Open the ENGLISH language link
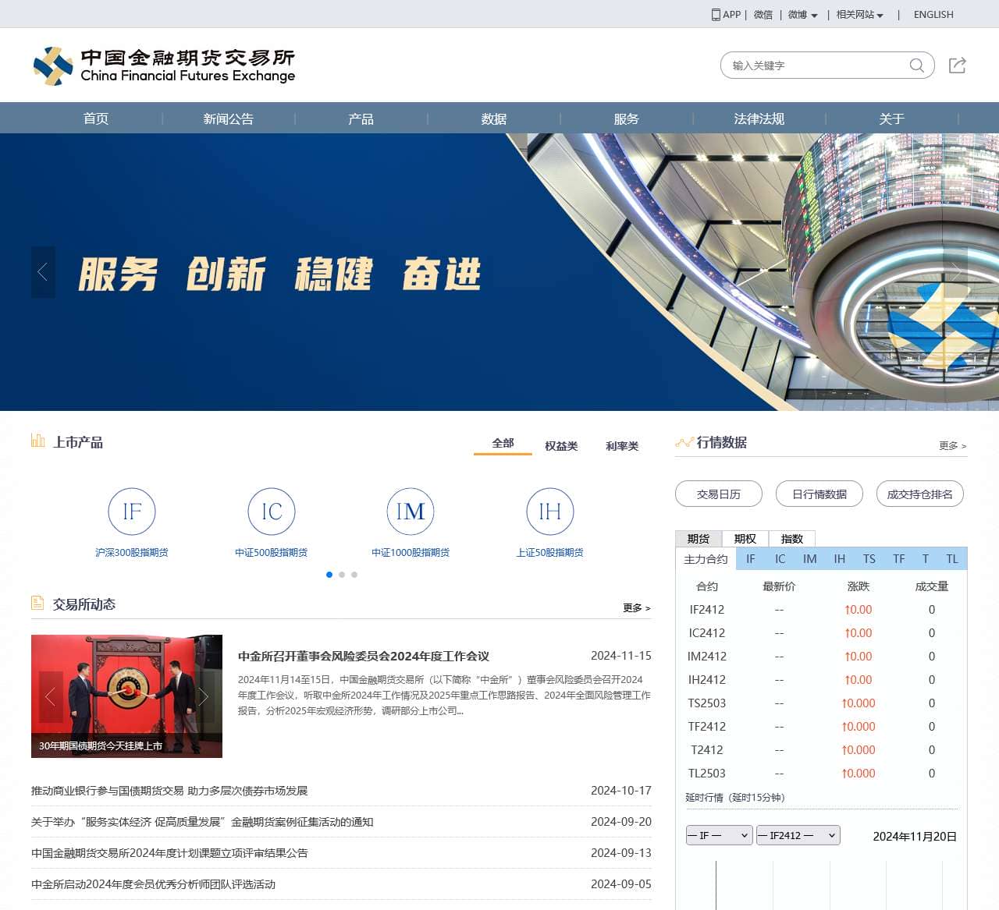 click(933, 14)
